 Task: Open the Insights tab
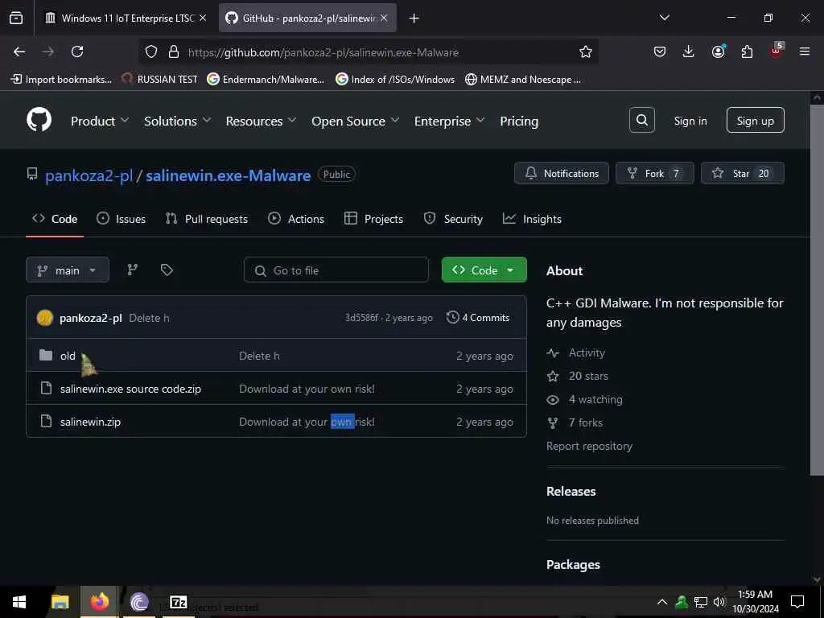(x=532, y=219)
